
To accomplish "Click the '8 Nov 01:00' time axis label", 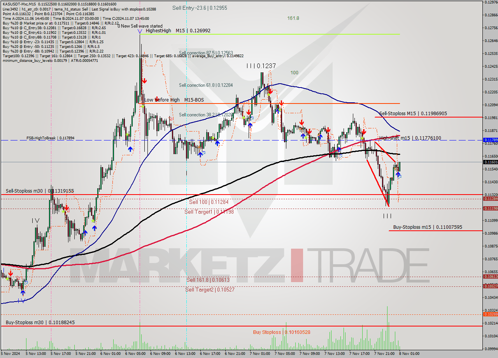I will coord(410,354).
